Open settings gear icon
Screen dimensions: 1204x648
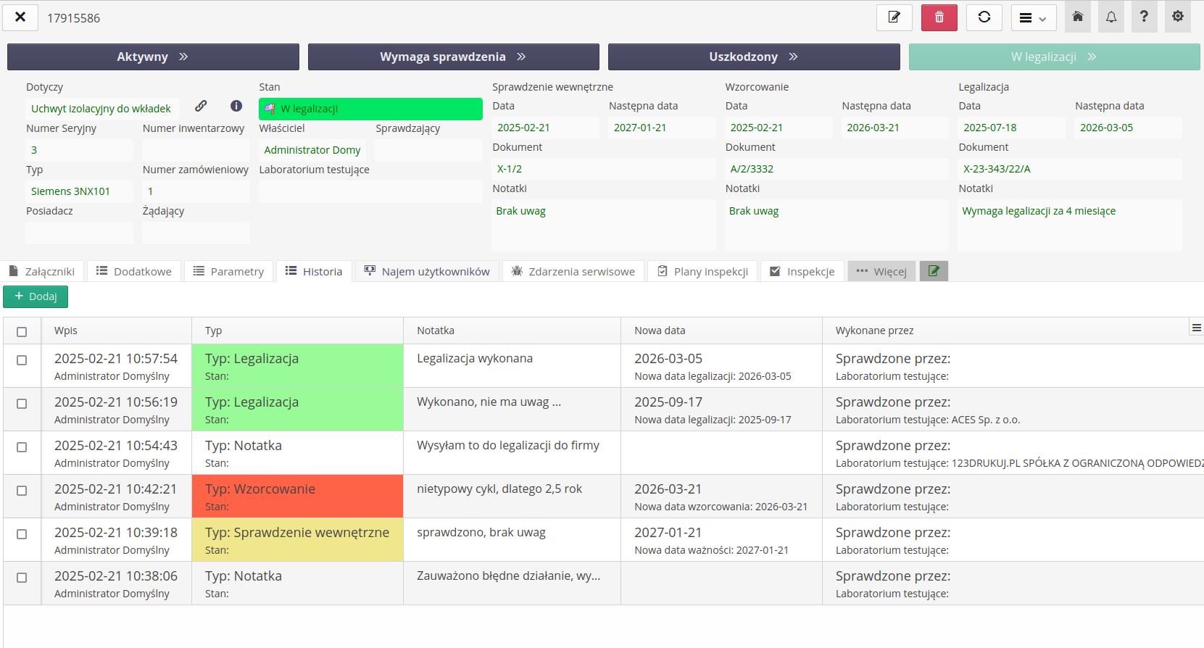1177,17
